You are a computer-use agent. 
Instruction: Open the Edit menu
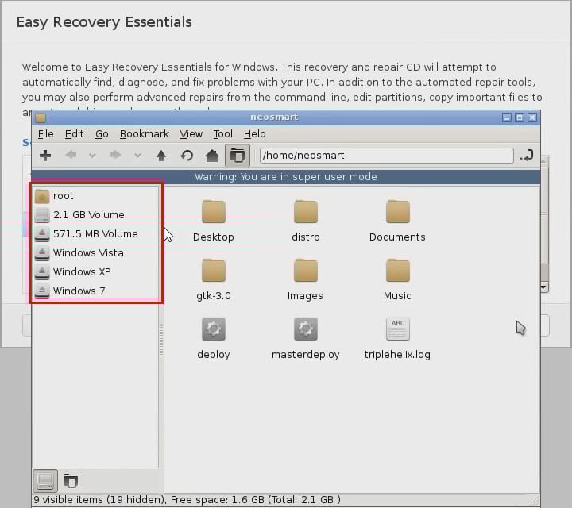tap(75, 134)
